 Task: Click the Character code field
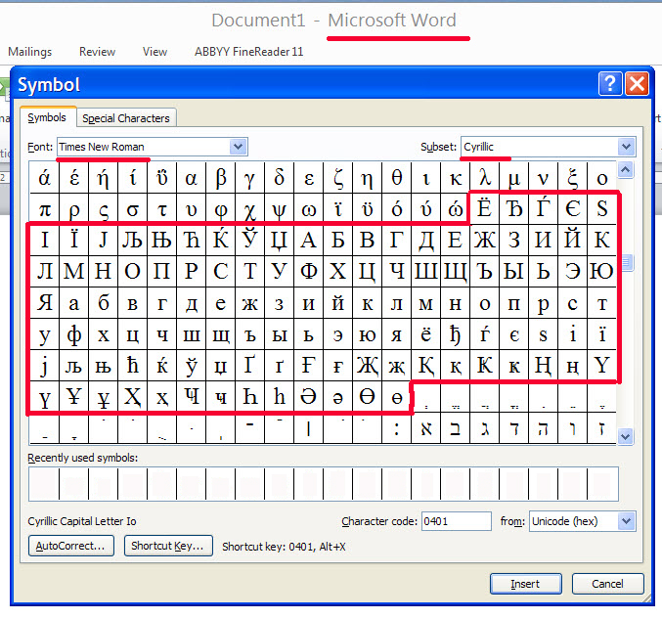point(457,521)
